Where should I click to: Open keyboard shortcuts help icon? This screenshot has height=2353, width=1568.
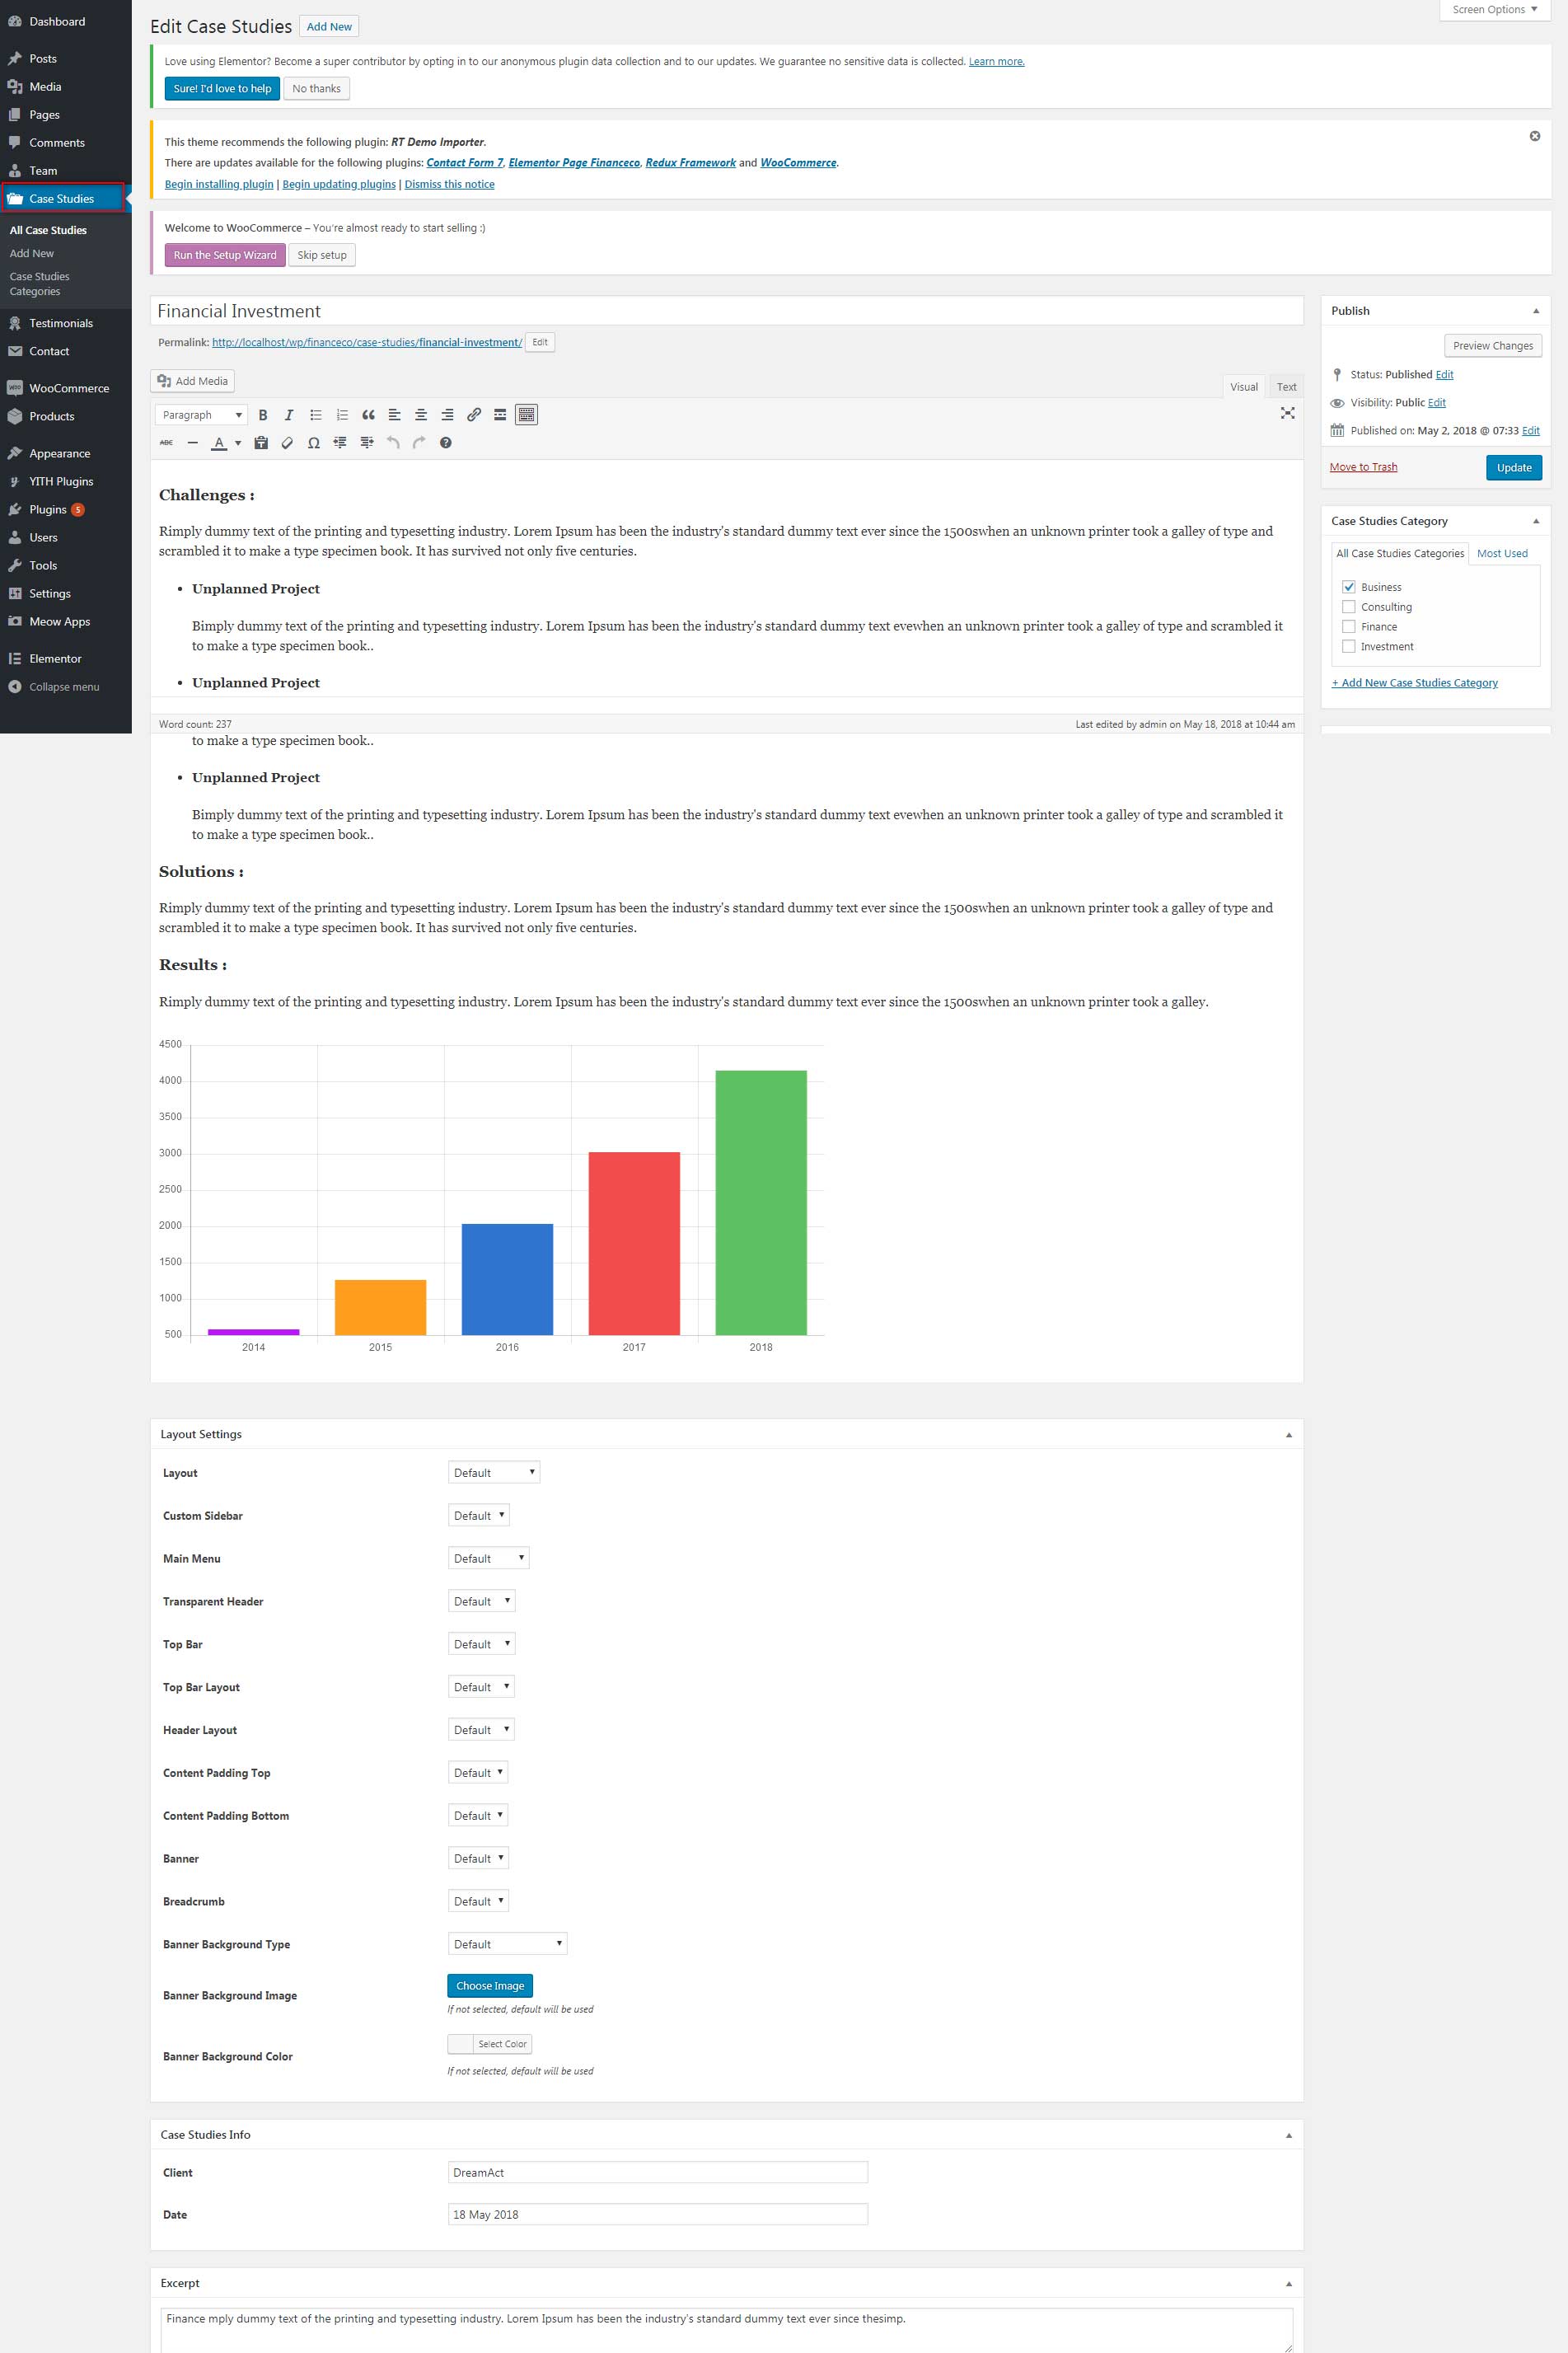[x=446, y=443]
